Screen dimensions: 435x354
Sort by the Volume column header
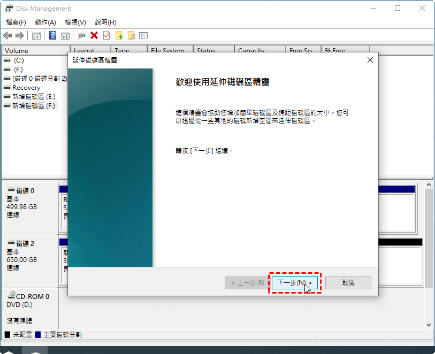(36, 50)
